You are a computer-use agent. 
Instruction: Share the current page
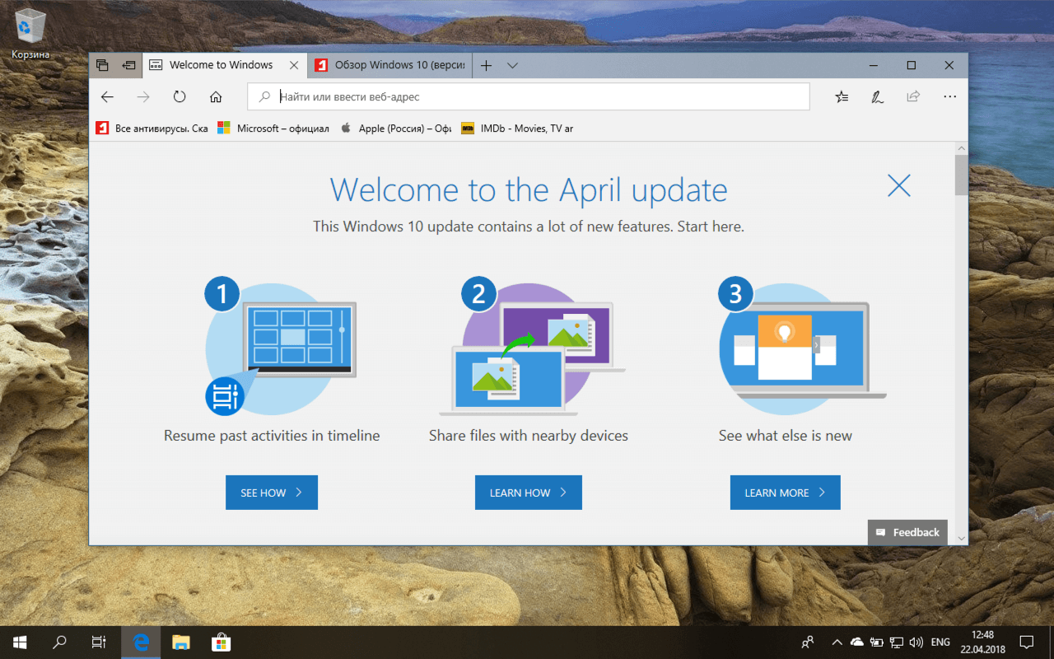912,96
